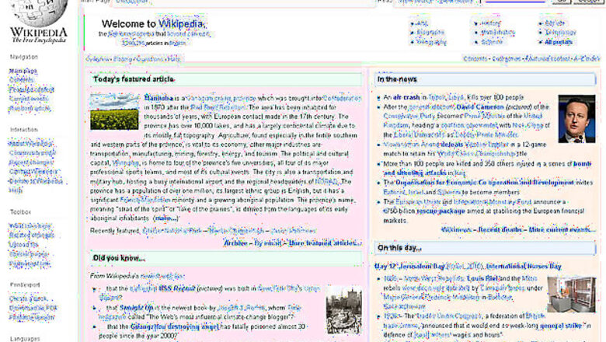606x342 pixels.
Task: Follow the rescue package link
Action: 441,211
